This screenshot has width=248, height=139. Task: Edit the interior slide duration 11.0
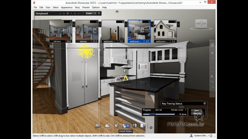click(95, 41)
